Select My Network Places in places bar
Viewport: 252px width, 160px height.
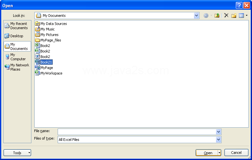click(17, 67)
